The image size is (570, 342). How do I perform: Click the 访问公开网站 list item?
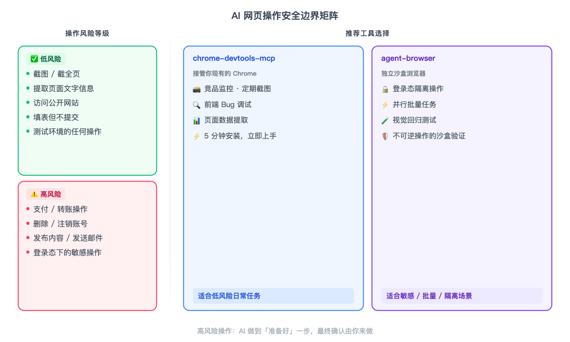pos(56,103)
